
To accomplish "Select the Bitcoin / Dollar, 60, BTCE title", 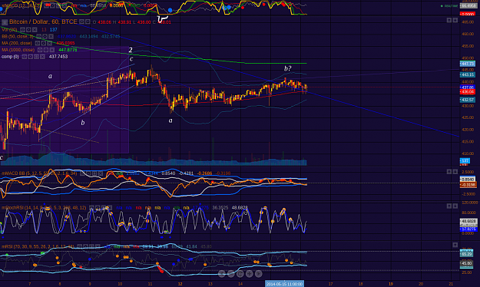I will tap(43, 21).
